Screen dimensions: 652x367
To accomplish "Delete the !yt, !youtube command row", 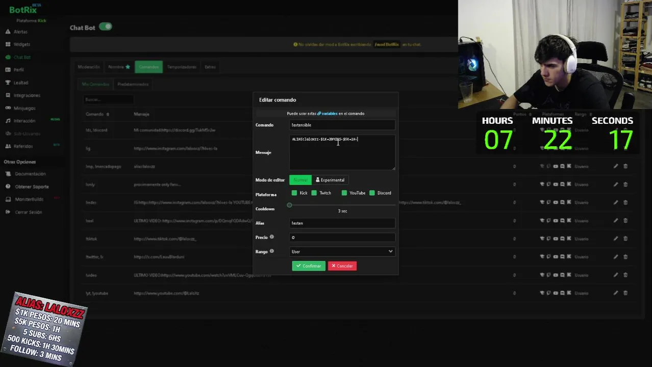I will tap(625, 293).
